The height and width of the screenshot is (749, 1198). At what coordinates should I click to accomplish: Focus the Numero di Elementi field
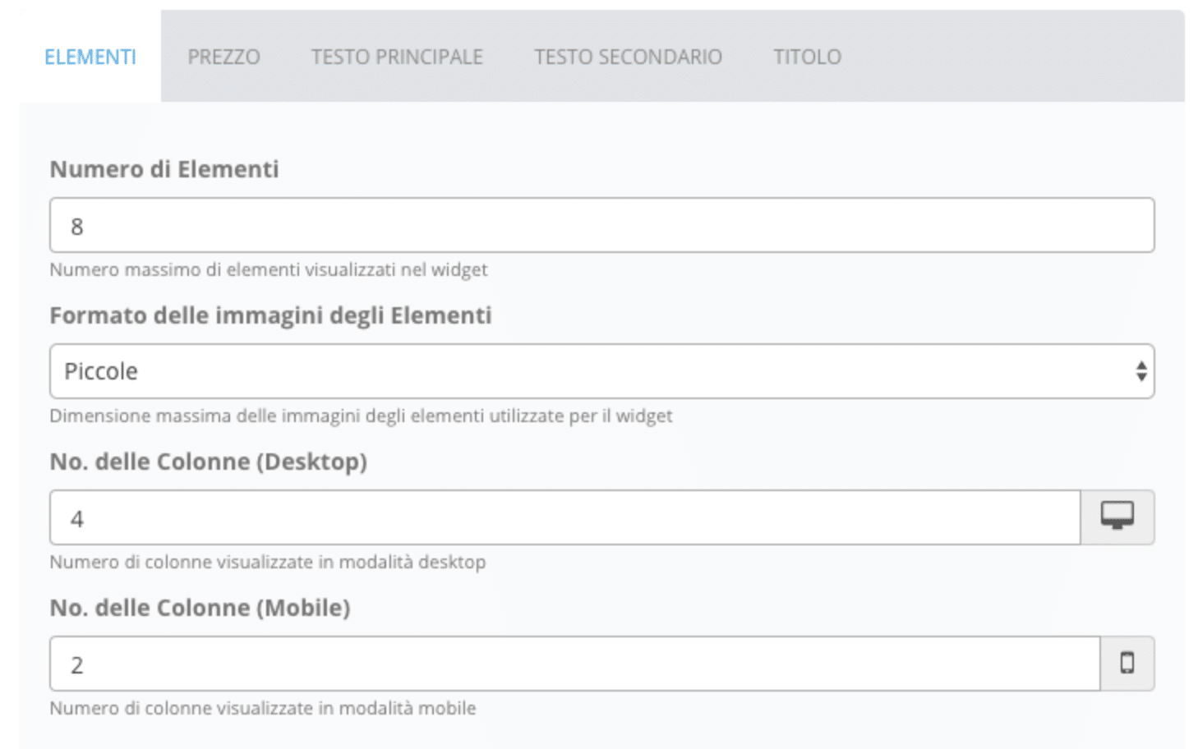point(601,225)
